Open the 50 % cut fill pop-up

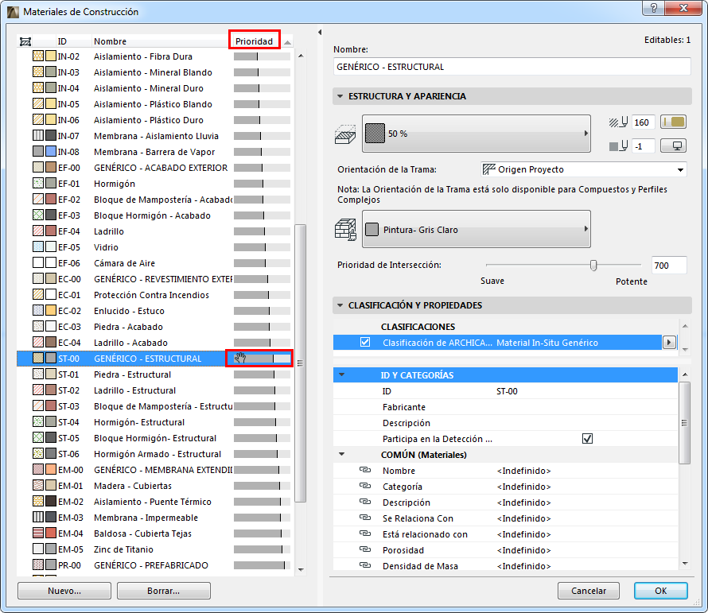click(x=477, y=134)
